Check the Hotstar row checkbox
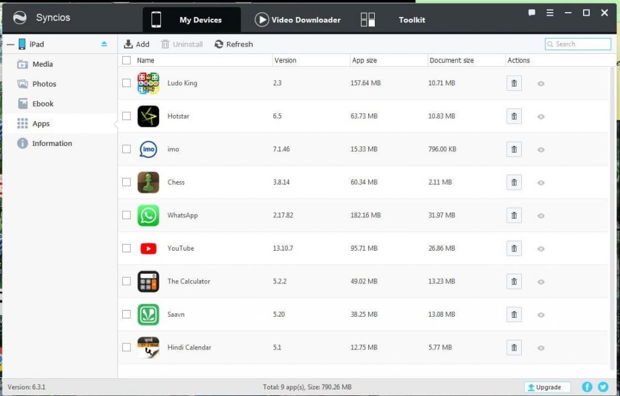The height and width of the screenshot is (396, 620). tap(127, 116)
